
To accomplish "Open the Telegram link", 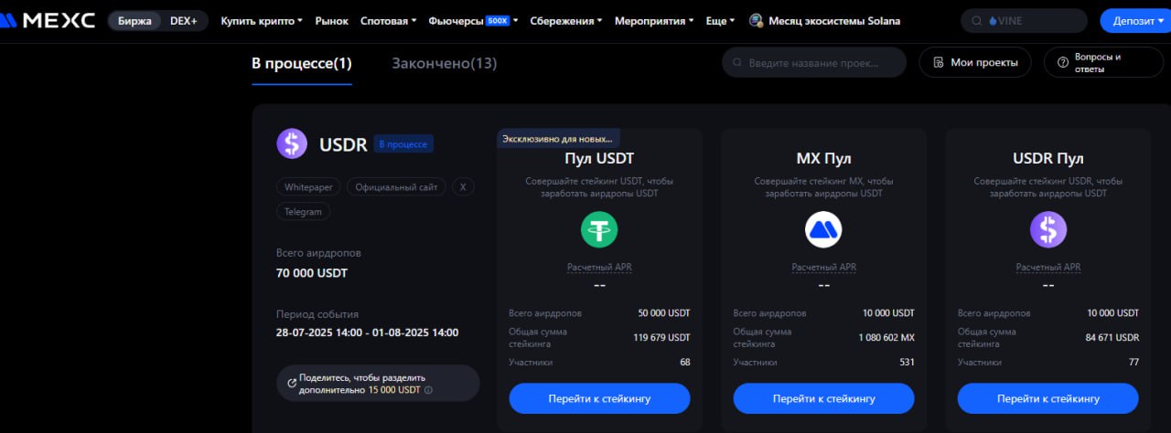I will pos(303,211).
